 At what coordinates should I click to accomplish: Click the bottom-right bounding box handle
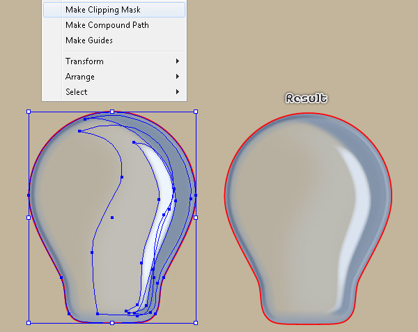pyautogui.click(x=196, y=323)
